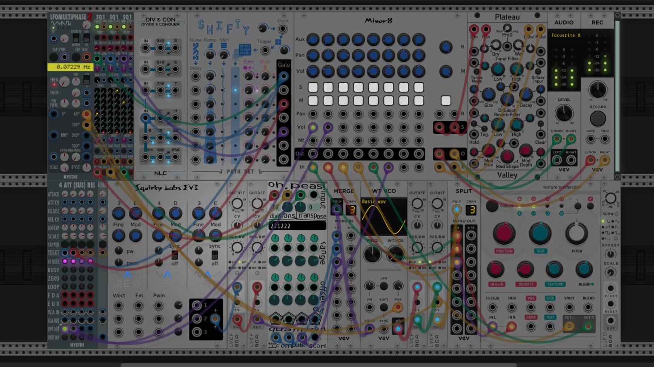Click the texture synthesizer POSITION knob
Viewport: 654px width, 367px height.
point(504,233)
